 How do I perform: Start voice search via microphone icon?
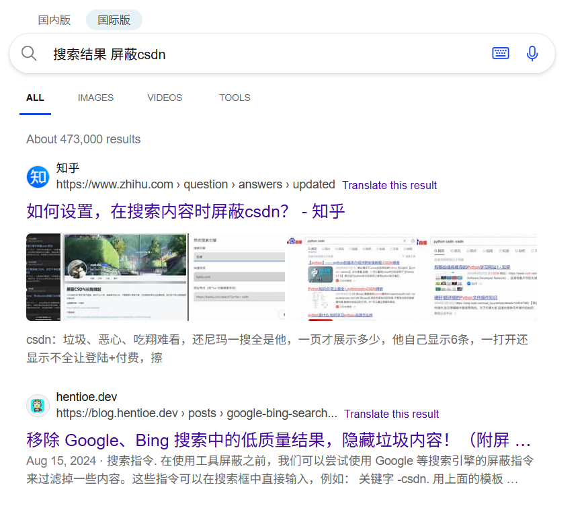click(x=532, y=53)
